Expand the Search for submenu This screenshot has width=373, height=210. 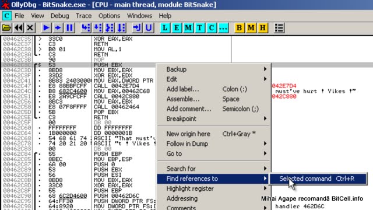(x=214, y=169)
